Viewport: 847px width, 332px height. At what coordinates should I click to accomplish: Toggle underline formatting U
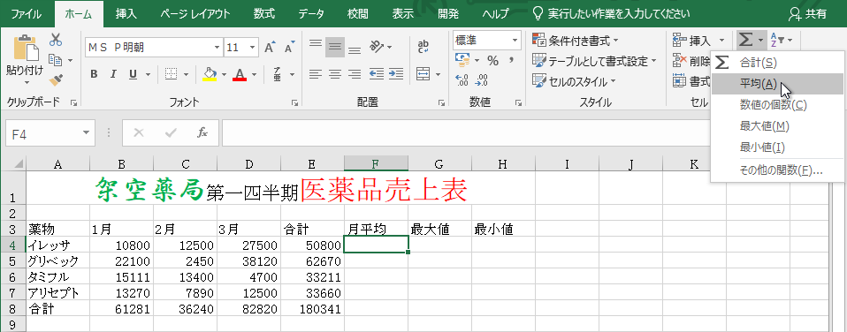click(133, 74)
